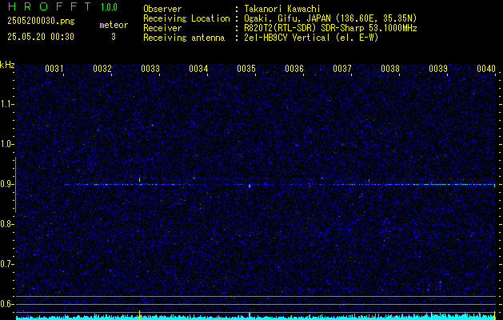Click the 0032 time axis label
The image size is (503, 320).
pos(102,69)
